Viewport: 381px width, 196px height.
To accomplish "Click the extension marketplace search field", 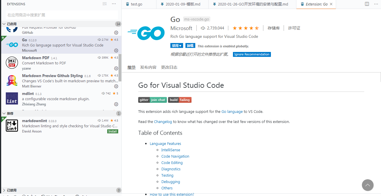I will point(61,14).
